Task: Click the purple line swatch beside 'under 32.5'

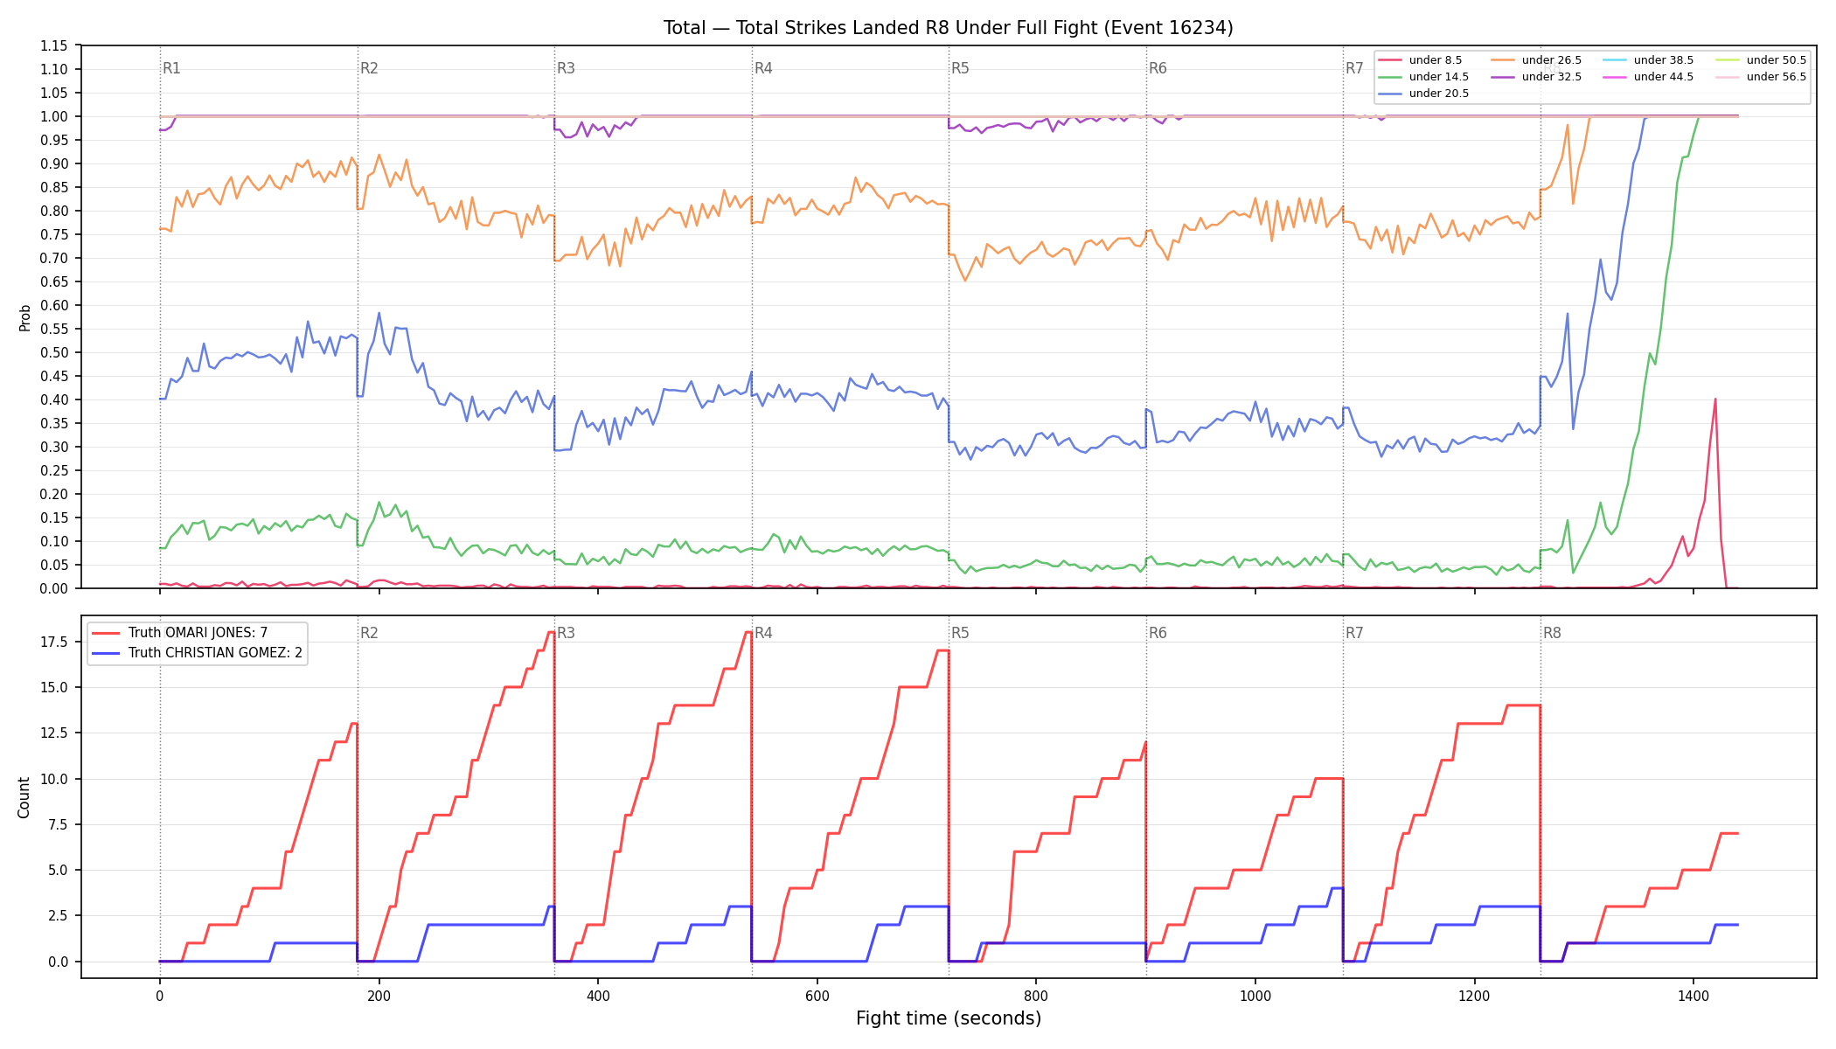Action: 1503,77
